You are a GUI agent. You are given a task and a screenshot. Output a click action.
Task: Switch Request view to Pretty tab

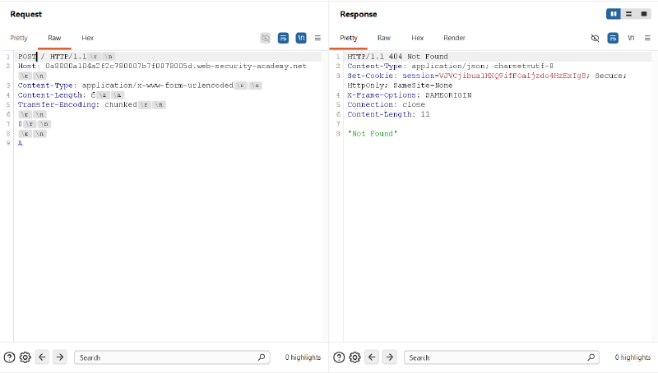pyautogui.click(x=19, y=38)
